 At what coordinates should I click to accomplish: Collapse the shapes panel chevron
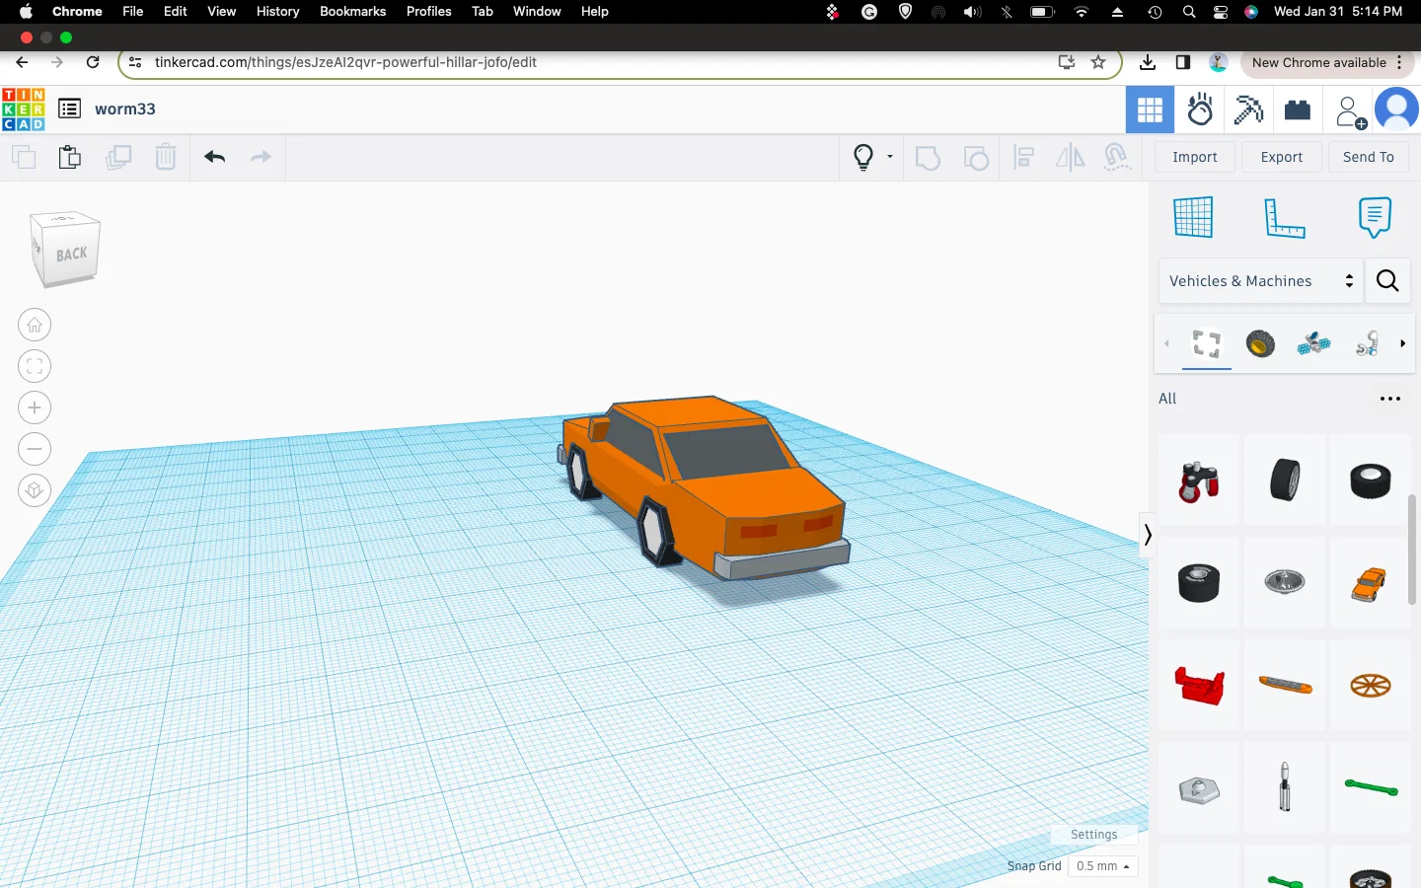[x=1147, y=535]
